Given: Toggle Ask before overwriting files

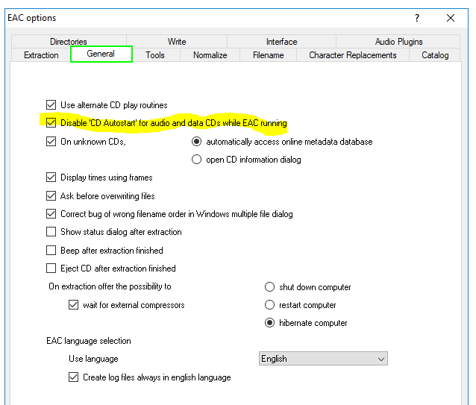Looking at the screenshot, I should click(51, 196).
